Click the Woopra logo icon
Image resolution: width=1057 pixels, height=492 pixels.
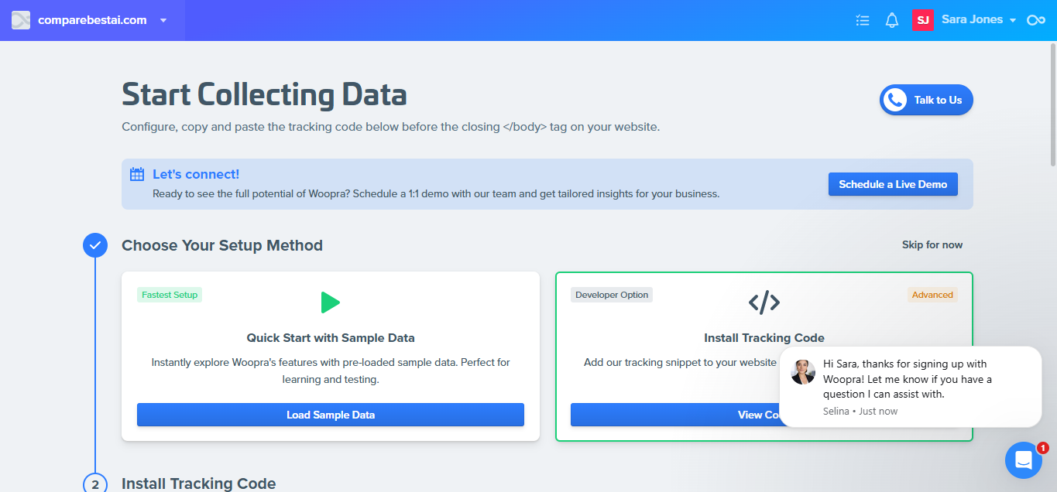click(21, 20)
